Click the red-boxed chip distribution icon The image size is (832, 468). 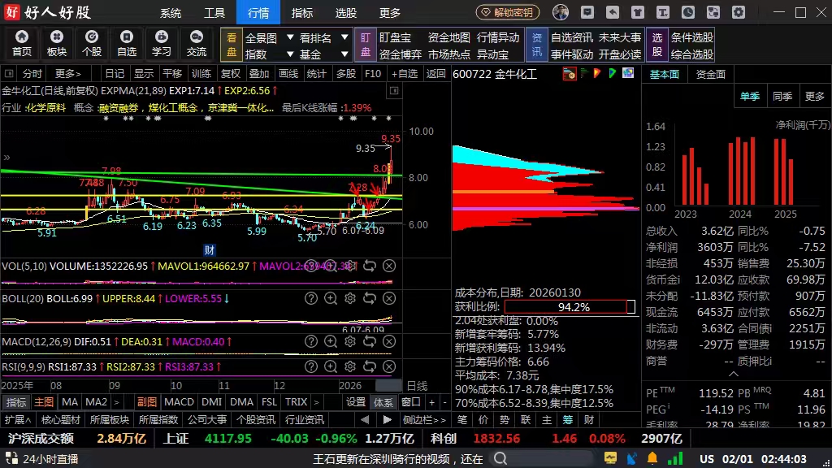click(570, 74)
